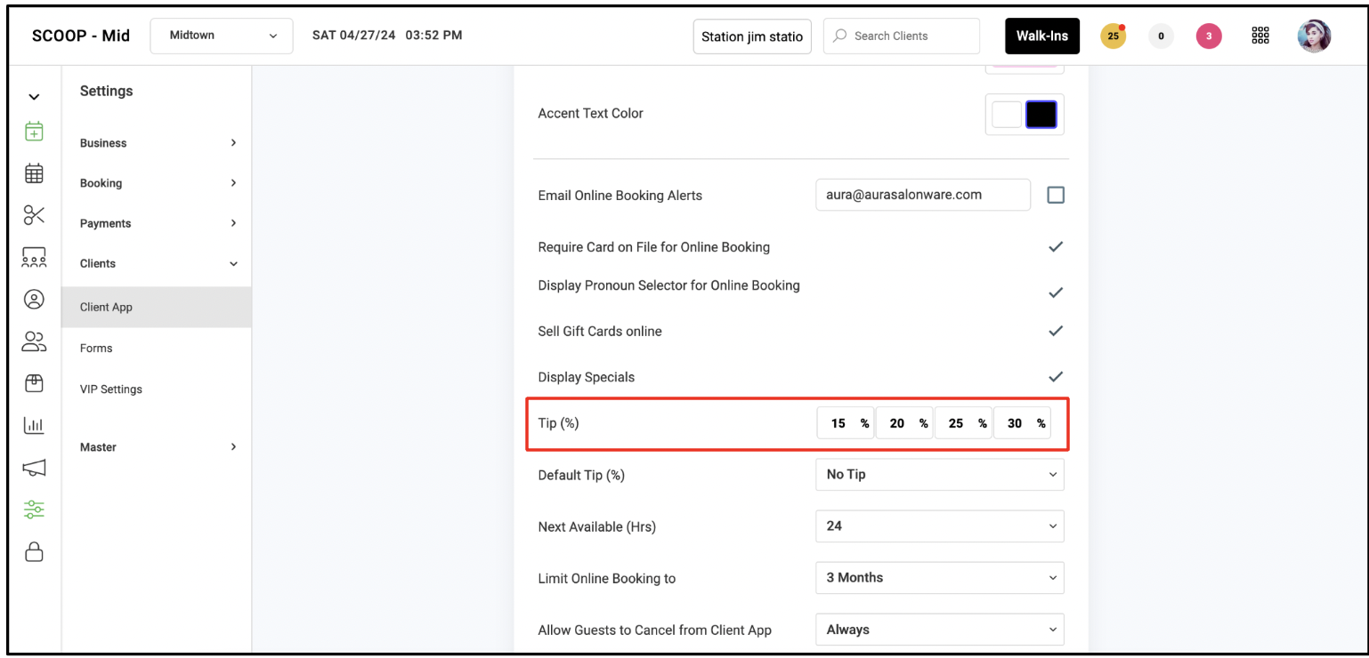Open the padlock icon in sidebar

(34, 551)
